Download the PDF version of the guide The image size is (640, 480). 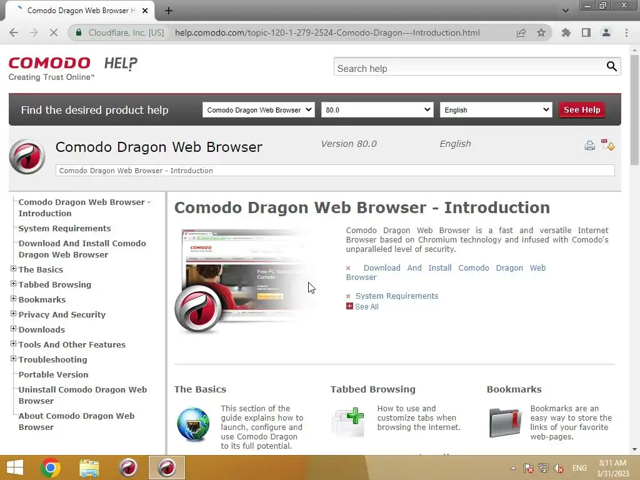click(x=607, y=144)
